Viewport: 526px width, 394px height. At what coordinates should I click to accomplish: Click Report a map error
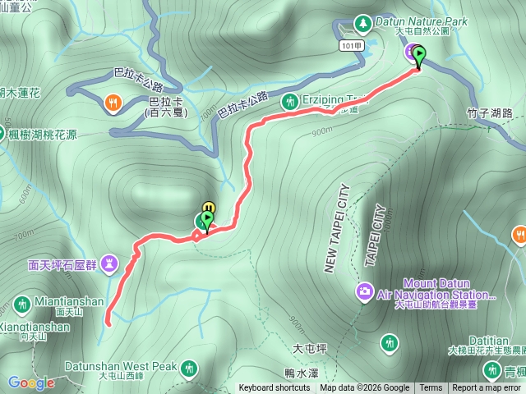(x=487, y=388)
